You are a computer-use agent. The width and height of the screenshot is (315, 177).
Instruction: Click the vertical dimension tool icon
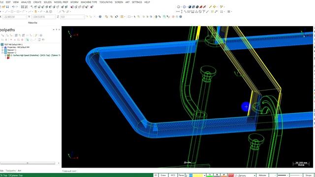click(182, 12)
